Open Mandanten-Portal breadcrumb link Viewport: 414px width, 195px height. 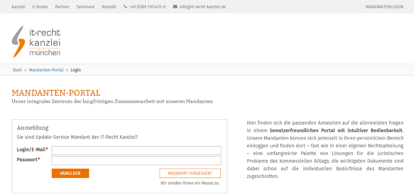46,70
